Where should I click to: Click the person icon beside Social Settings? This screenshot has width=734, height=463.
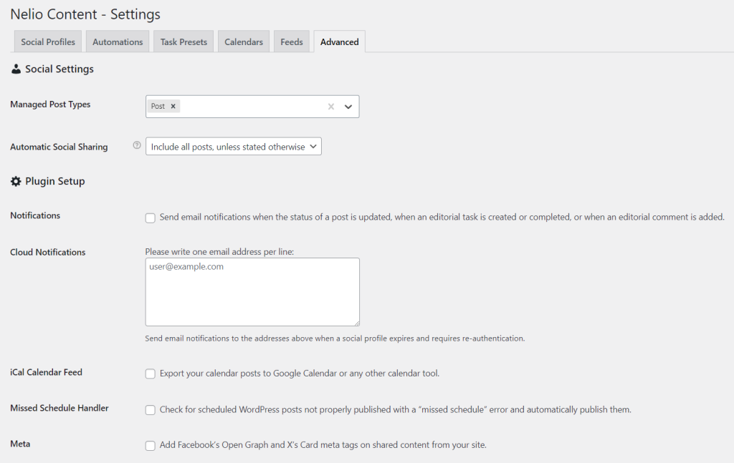tap(16, 69)
